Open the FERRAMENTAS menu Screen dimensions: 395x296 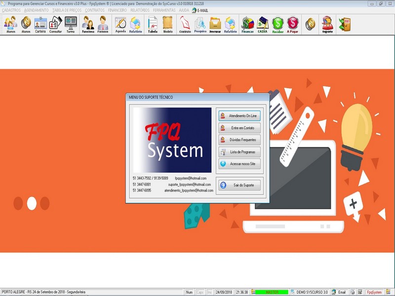click(164, 10)
